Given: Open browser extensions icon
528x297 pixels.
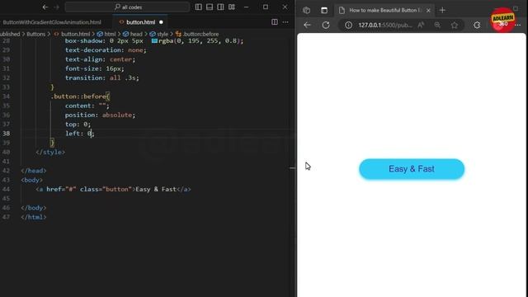Looking at the screenshot, I should (477, 25).
